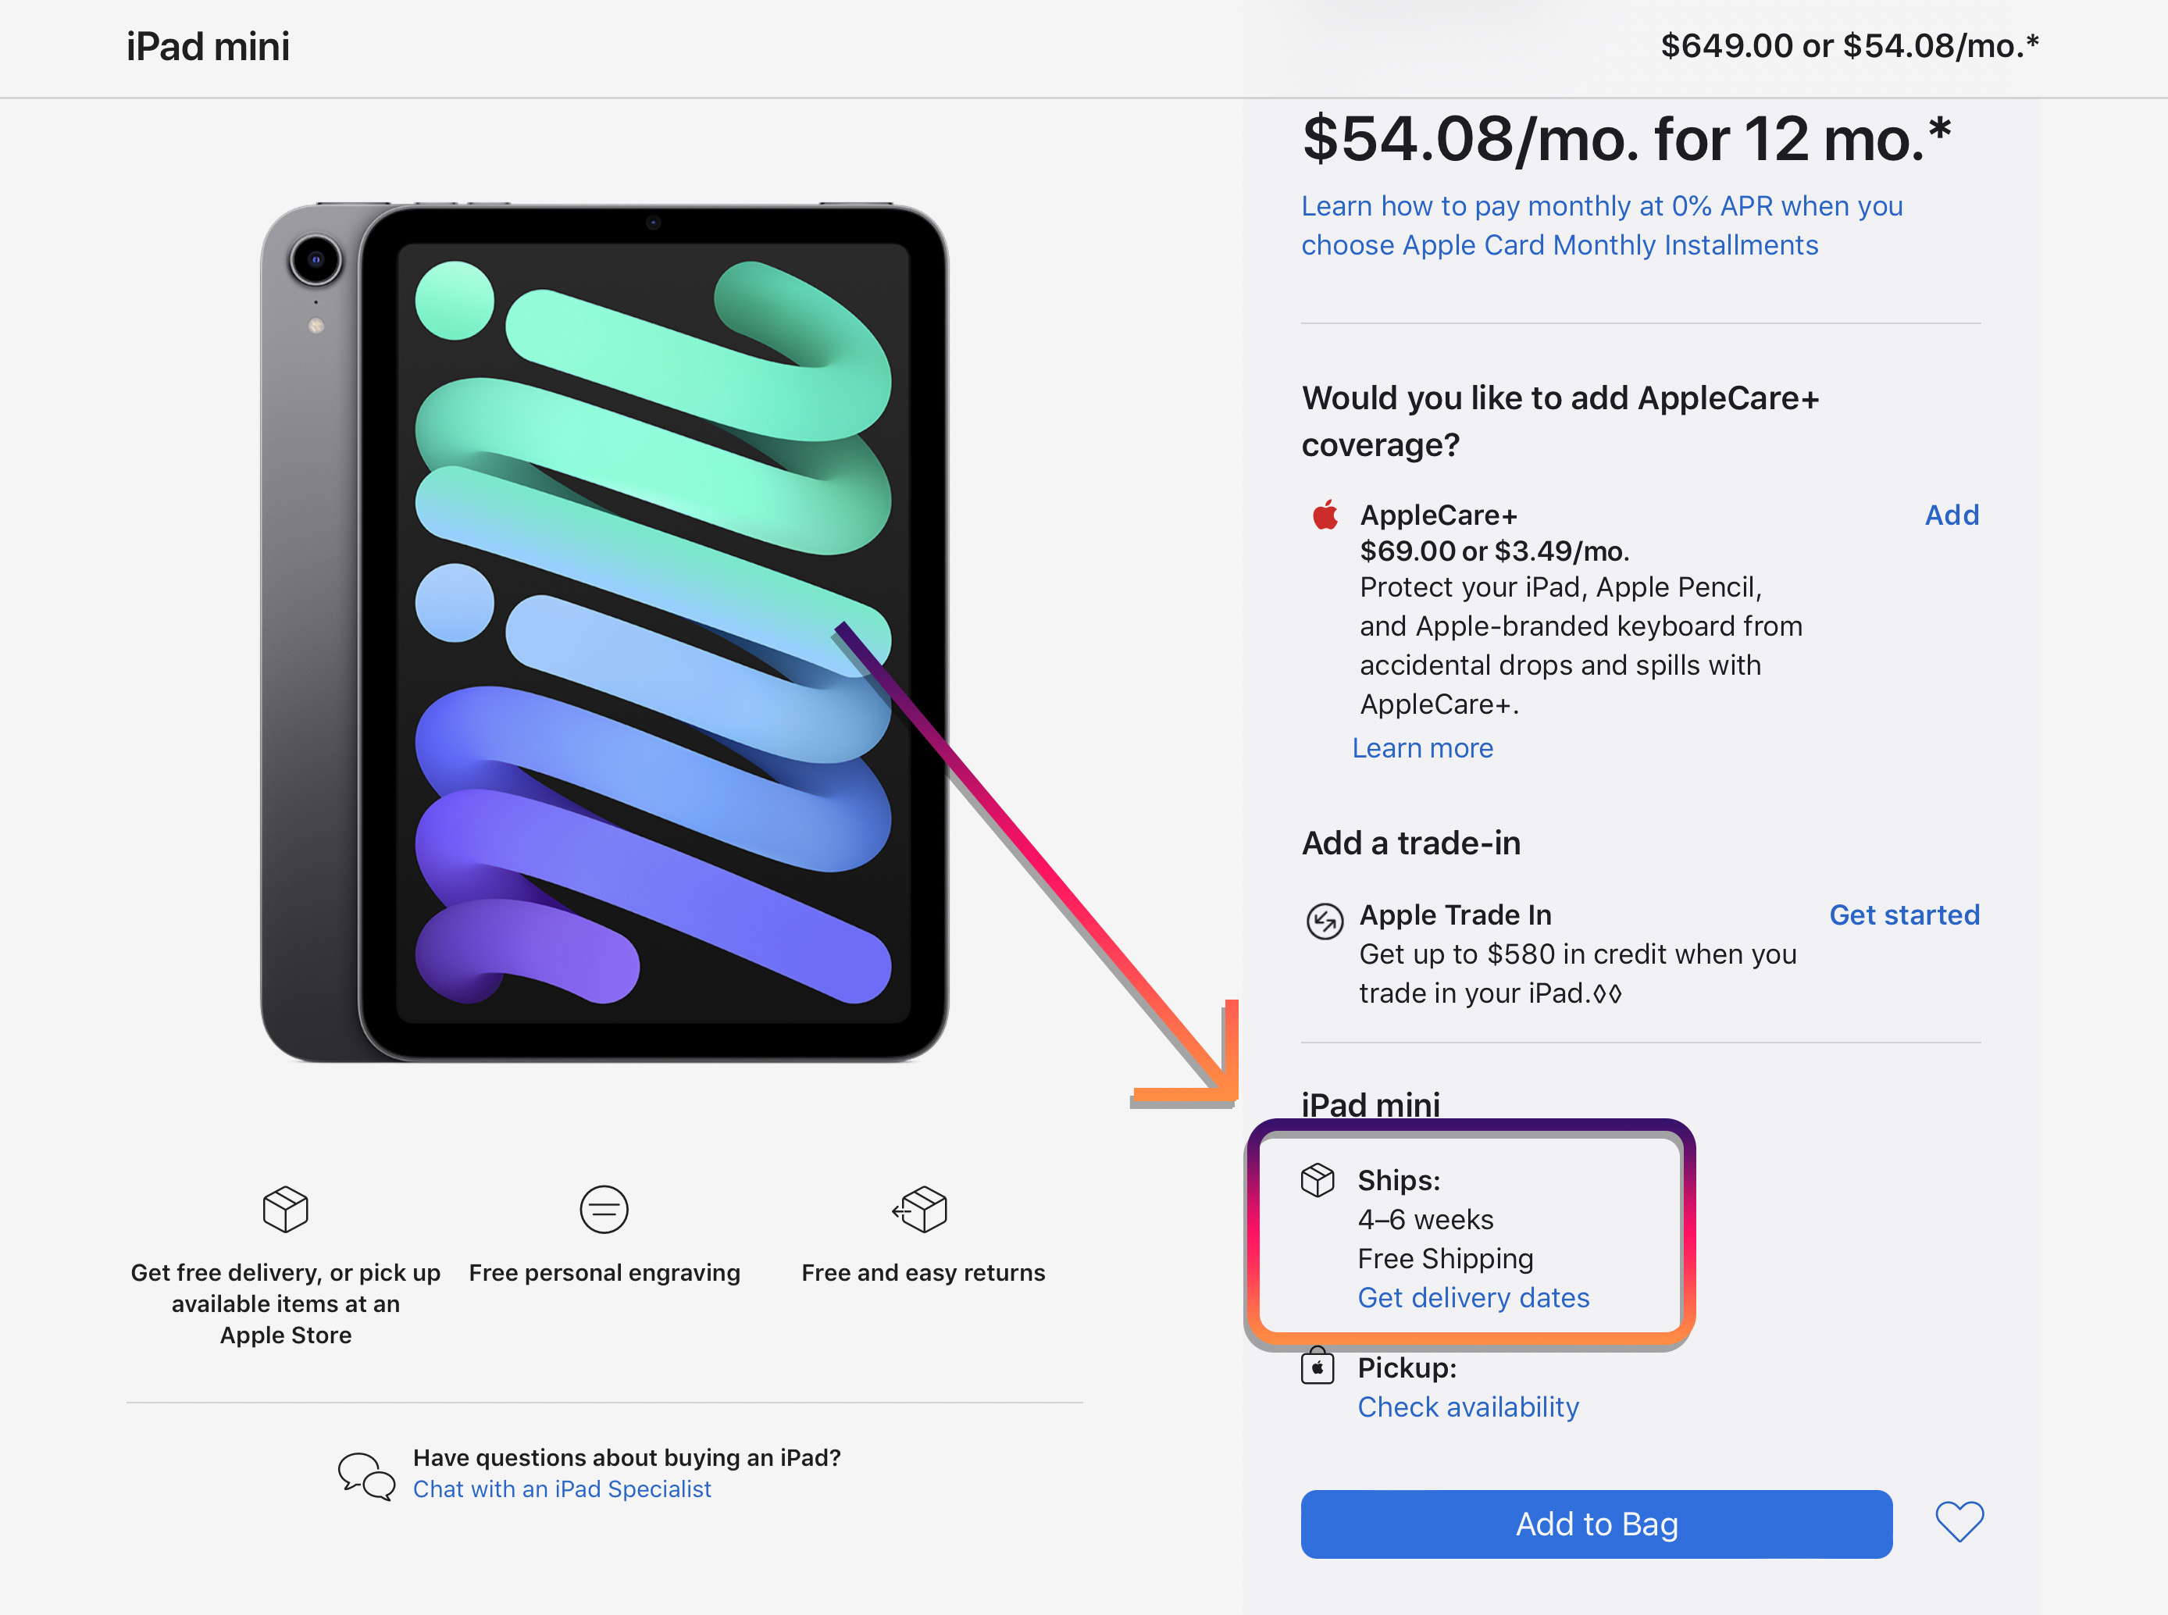Click the heart favorite icon
This screenshot has height=1615, width=2168.
point(1959,1522)
